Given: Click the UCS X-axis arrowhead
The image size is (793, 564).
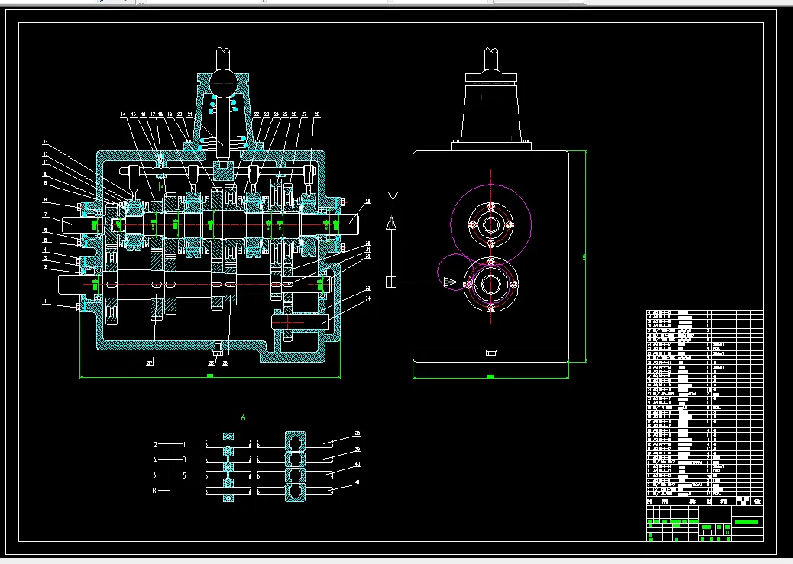Looking at the screenshot, I should coord(450,282).
